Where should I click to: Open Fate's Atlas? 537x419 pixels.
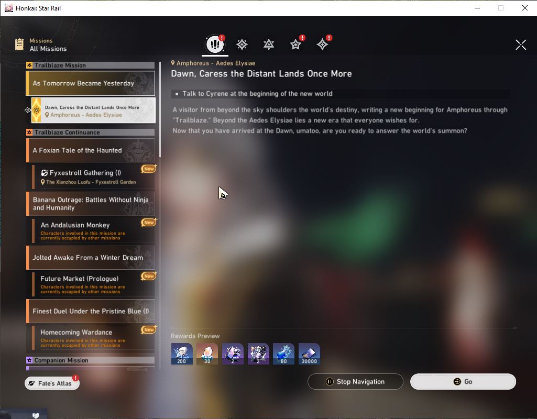[x=52, y=383]
